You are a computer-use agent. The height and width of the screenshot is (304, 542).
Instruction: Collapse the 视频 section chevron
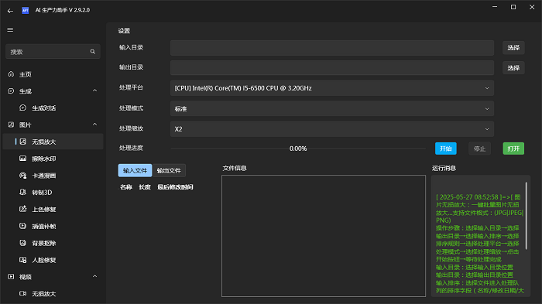94,276
